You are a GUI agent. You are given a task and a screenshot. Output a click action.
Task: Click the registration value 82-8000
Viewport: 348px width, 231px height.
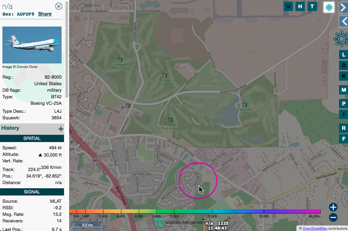[x=53, y=77]
